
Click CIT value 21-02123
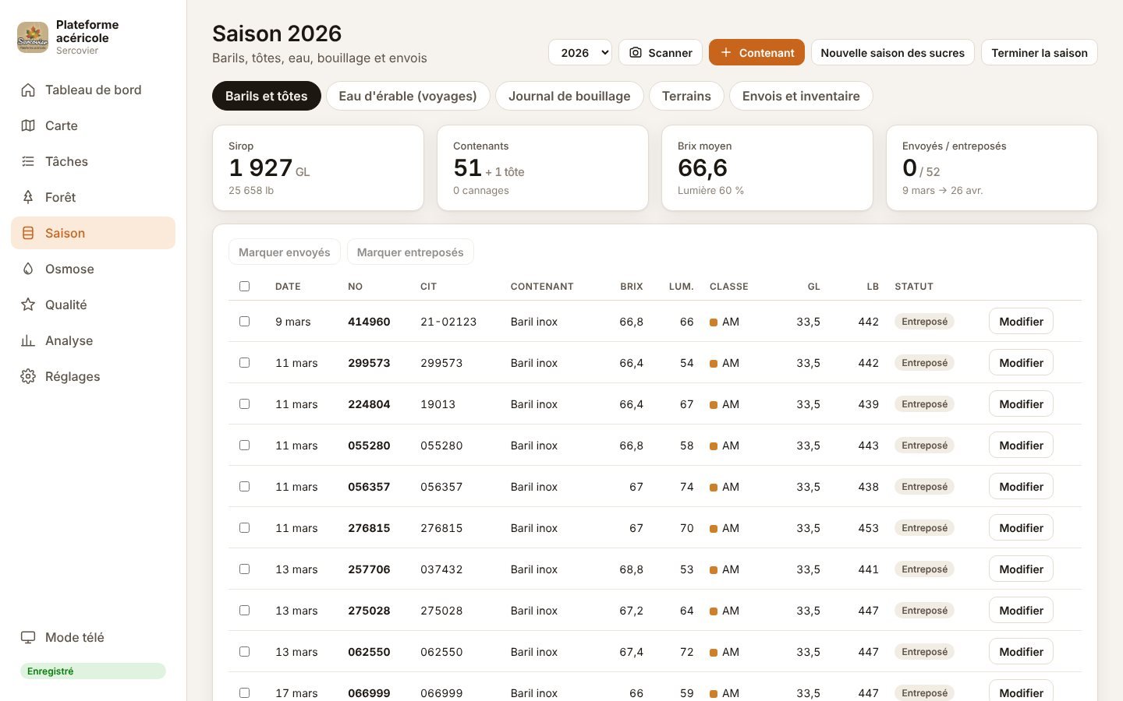tap(448, 322)
